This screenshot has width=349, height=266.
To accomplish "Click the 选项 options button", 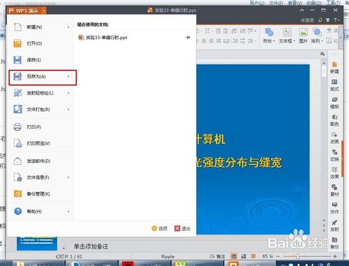I will [159, 228].
